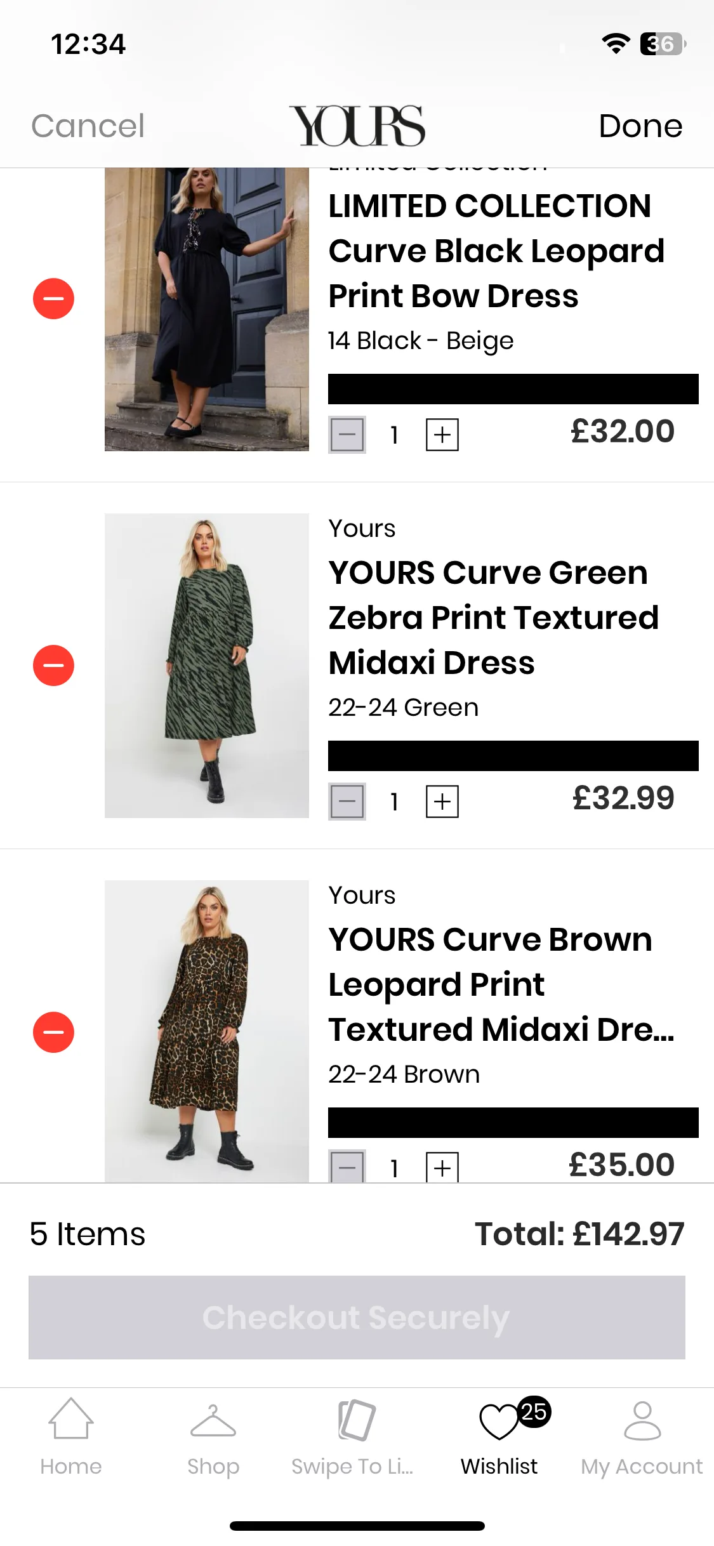Tap Done to finish editing
Viewport: 714px width, 1546px height.
[x=640, y=126]
